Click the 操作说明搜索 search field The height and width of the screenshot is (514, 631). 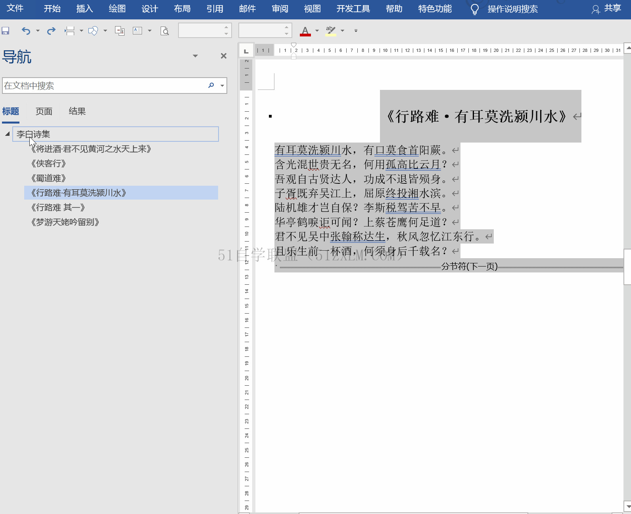click(512, 9)
